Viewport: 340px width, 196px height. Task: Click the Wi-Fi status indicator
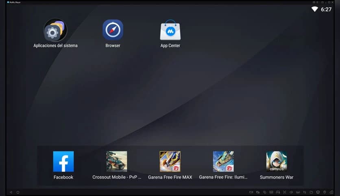(x=315, y=9)
